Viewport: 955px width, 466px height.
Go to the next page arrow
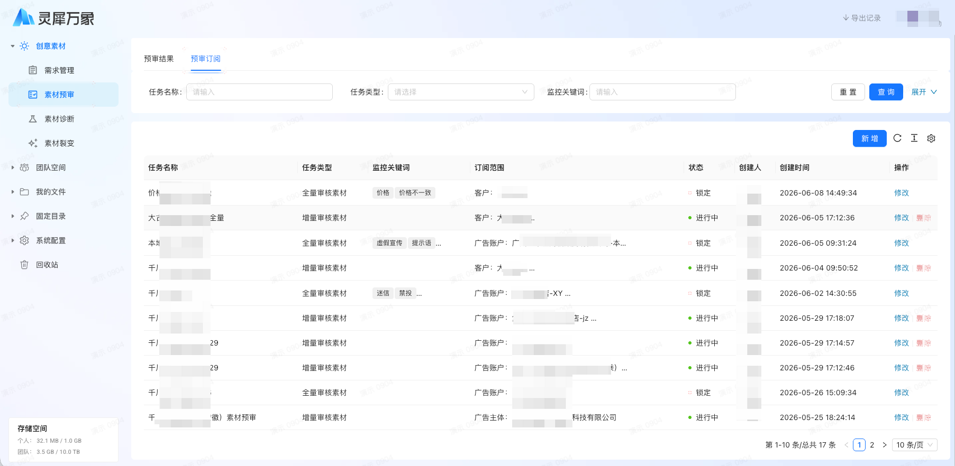884,445
